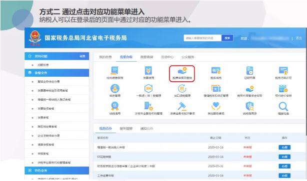Image resolution: width=307 pixels, height=181 pixels.
Task: Open the red-outlined 税费申报及缴纳 icon
Action: (182, 73)
